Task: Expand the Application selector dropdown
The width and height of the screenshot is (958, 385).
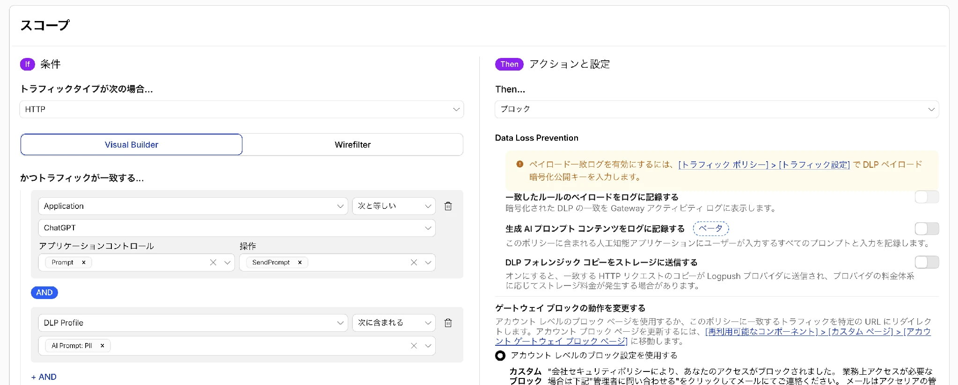Action: (x=193, y=206)
